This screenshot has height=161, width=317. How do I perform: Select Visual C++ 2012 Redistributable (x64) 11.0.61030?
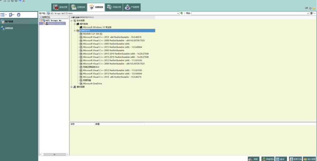click(x=113, y=60)
